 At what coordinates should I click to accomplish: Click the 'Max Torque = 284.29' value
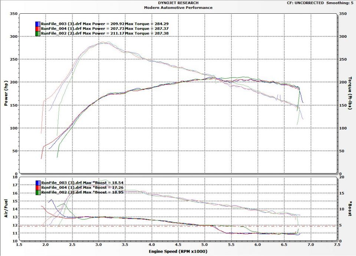tap(147, 24)
